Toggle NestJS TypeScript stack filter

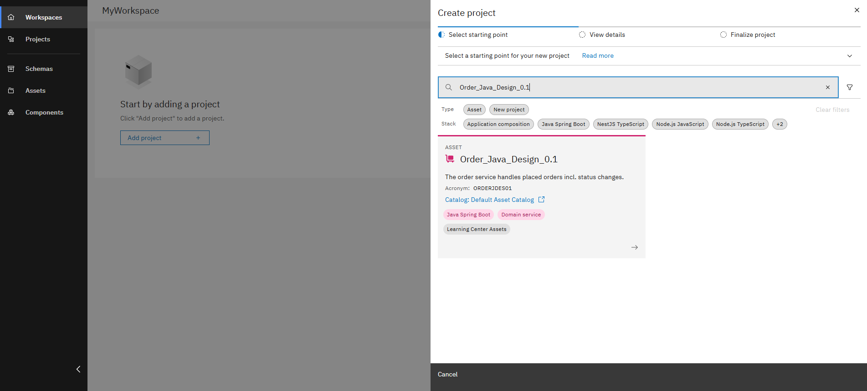click(621, 124)
